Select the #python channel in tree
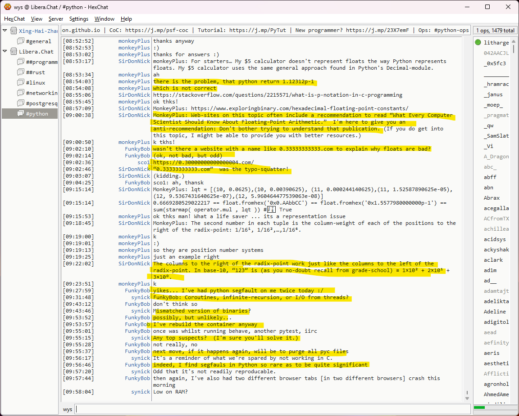Viewport: 519px width, 416px height. tap(36, 114)
